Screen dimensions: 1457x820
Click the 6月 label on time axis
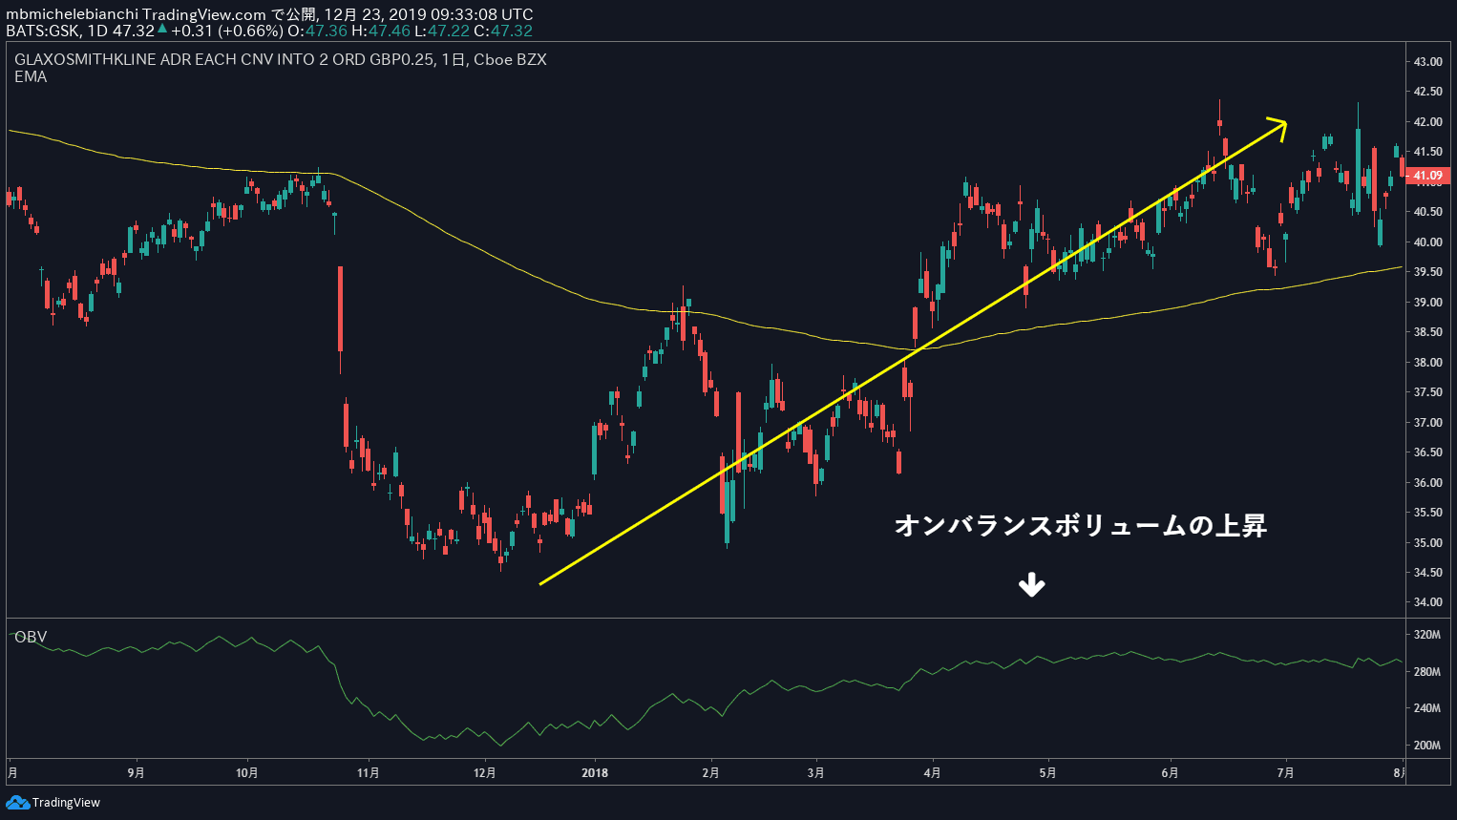1170,772
